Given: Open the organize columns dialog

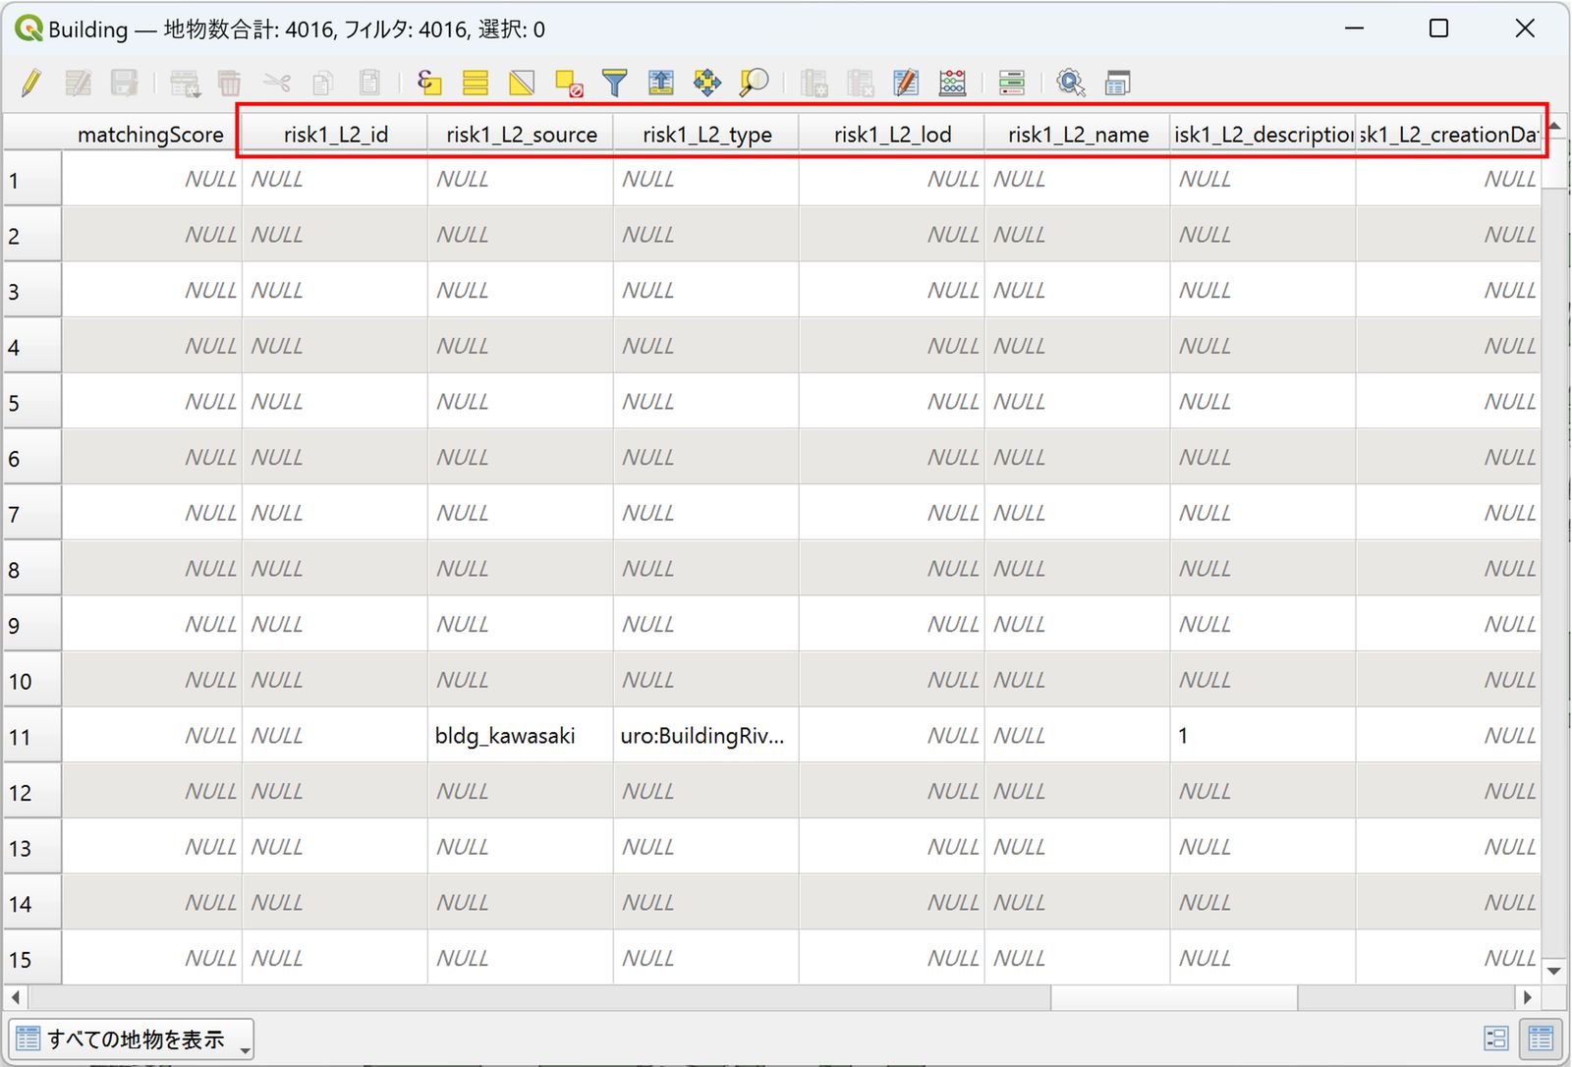Looking at the screenshot, I should pos(906,83).
